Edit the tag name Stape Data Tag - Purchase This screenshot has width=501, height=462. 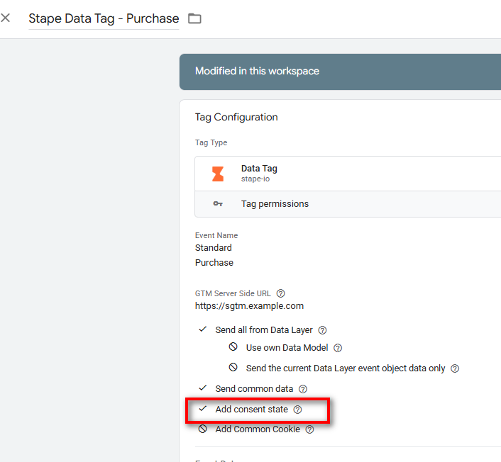click(104, 18)
